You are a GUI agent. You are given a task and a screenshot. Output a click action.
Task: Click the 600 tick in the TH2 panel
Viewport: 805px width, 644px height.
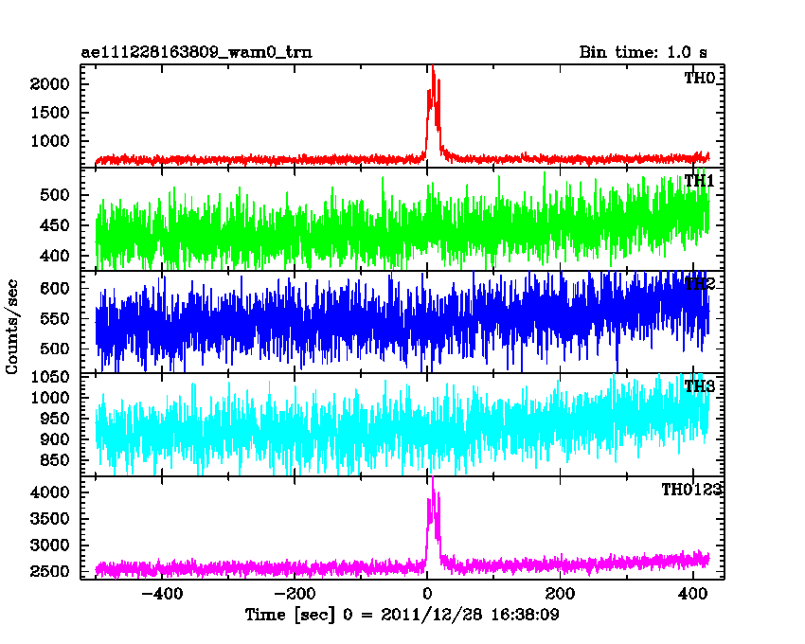tap(54, 288)
